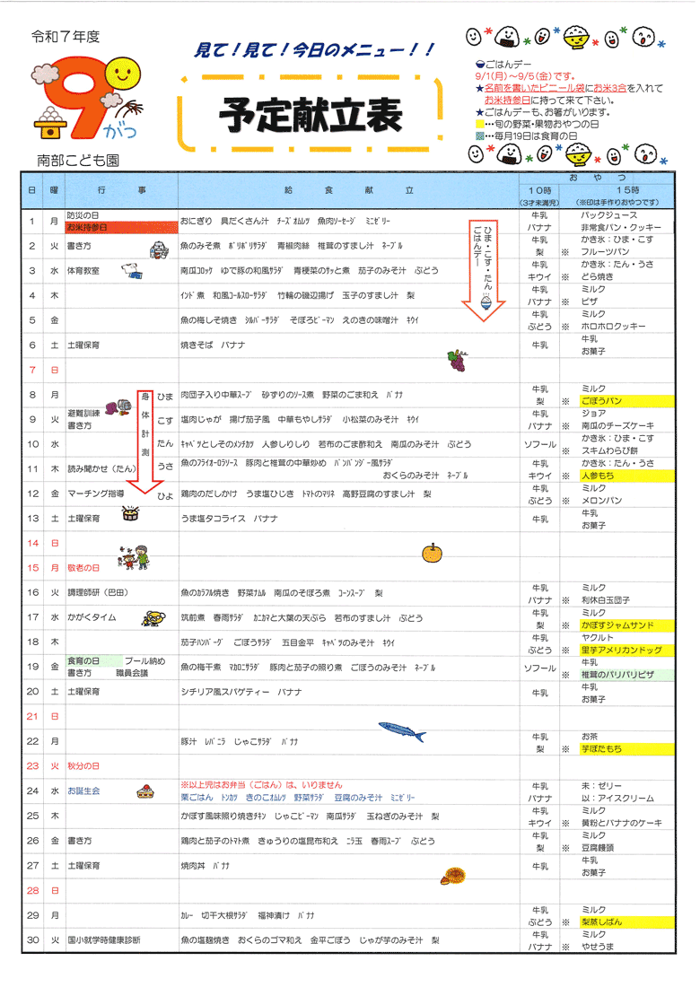This screenshot has height=987, width=700.
Task: Click the calligraphy child icon beside 書き方 on day 2
Action: 159,250
